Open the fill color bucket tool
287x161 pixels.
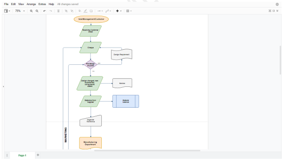(x=80, y=11)
